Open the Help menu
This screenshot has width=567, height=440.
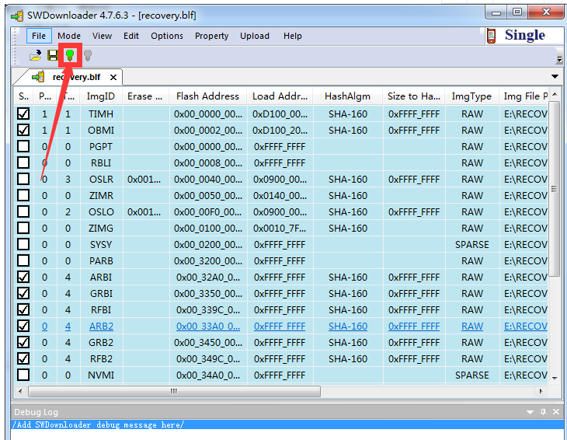coord(293,36)
